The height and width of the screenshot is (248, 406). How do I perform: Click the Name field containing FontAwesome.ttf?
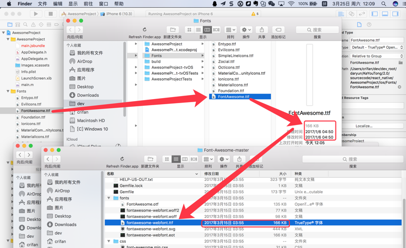[x=377, y=40]
